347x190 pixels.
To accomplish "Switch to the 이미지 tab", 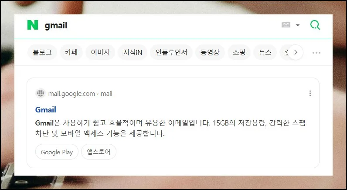I will coord(100,52).
